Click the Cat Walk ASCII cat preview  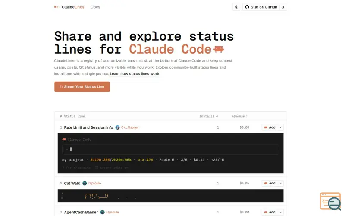(x=96, y=196)
